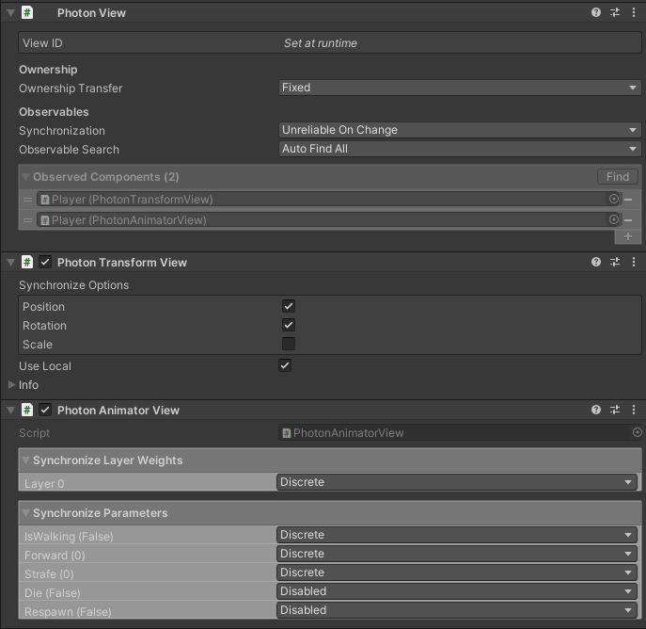Screen dimensions: 646x629
Task: Expand the Info foldout
Action: pyautogui.click(x=11, y=385)
